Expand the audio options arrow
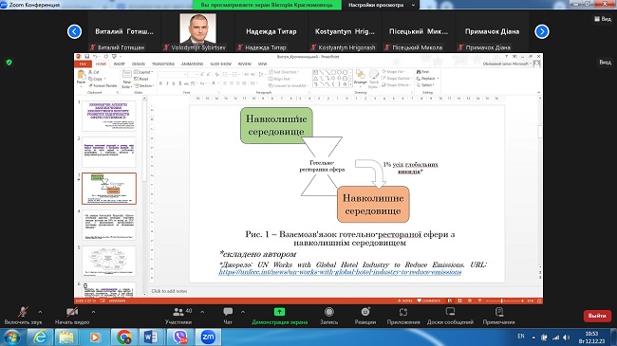 point(40,312)
